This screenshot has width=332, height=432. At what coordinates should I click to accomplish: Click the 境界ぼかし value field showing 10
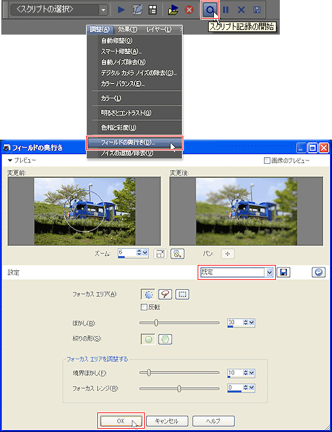tap(235, 373)
